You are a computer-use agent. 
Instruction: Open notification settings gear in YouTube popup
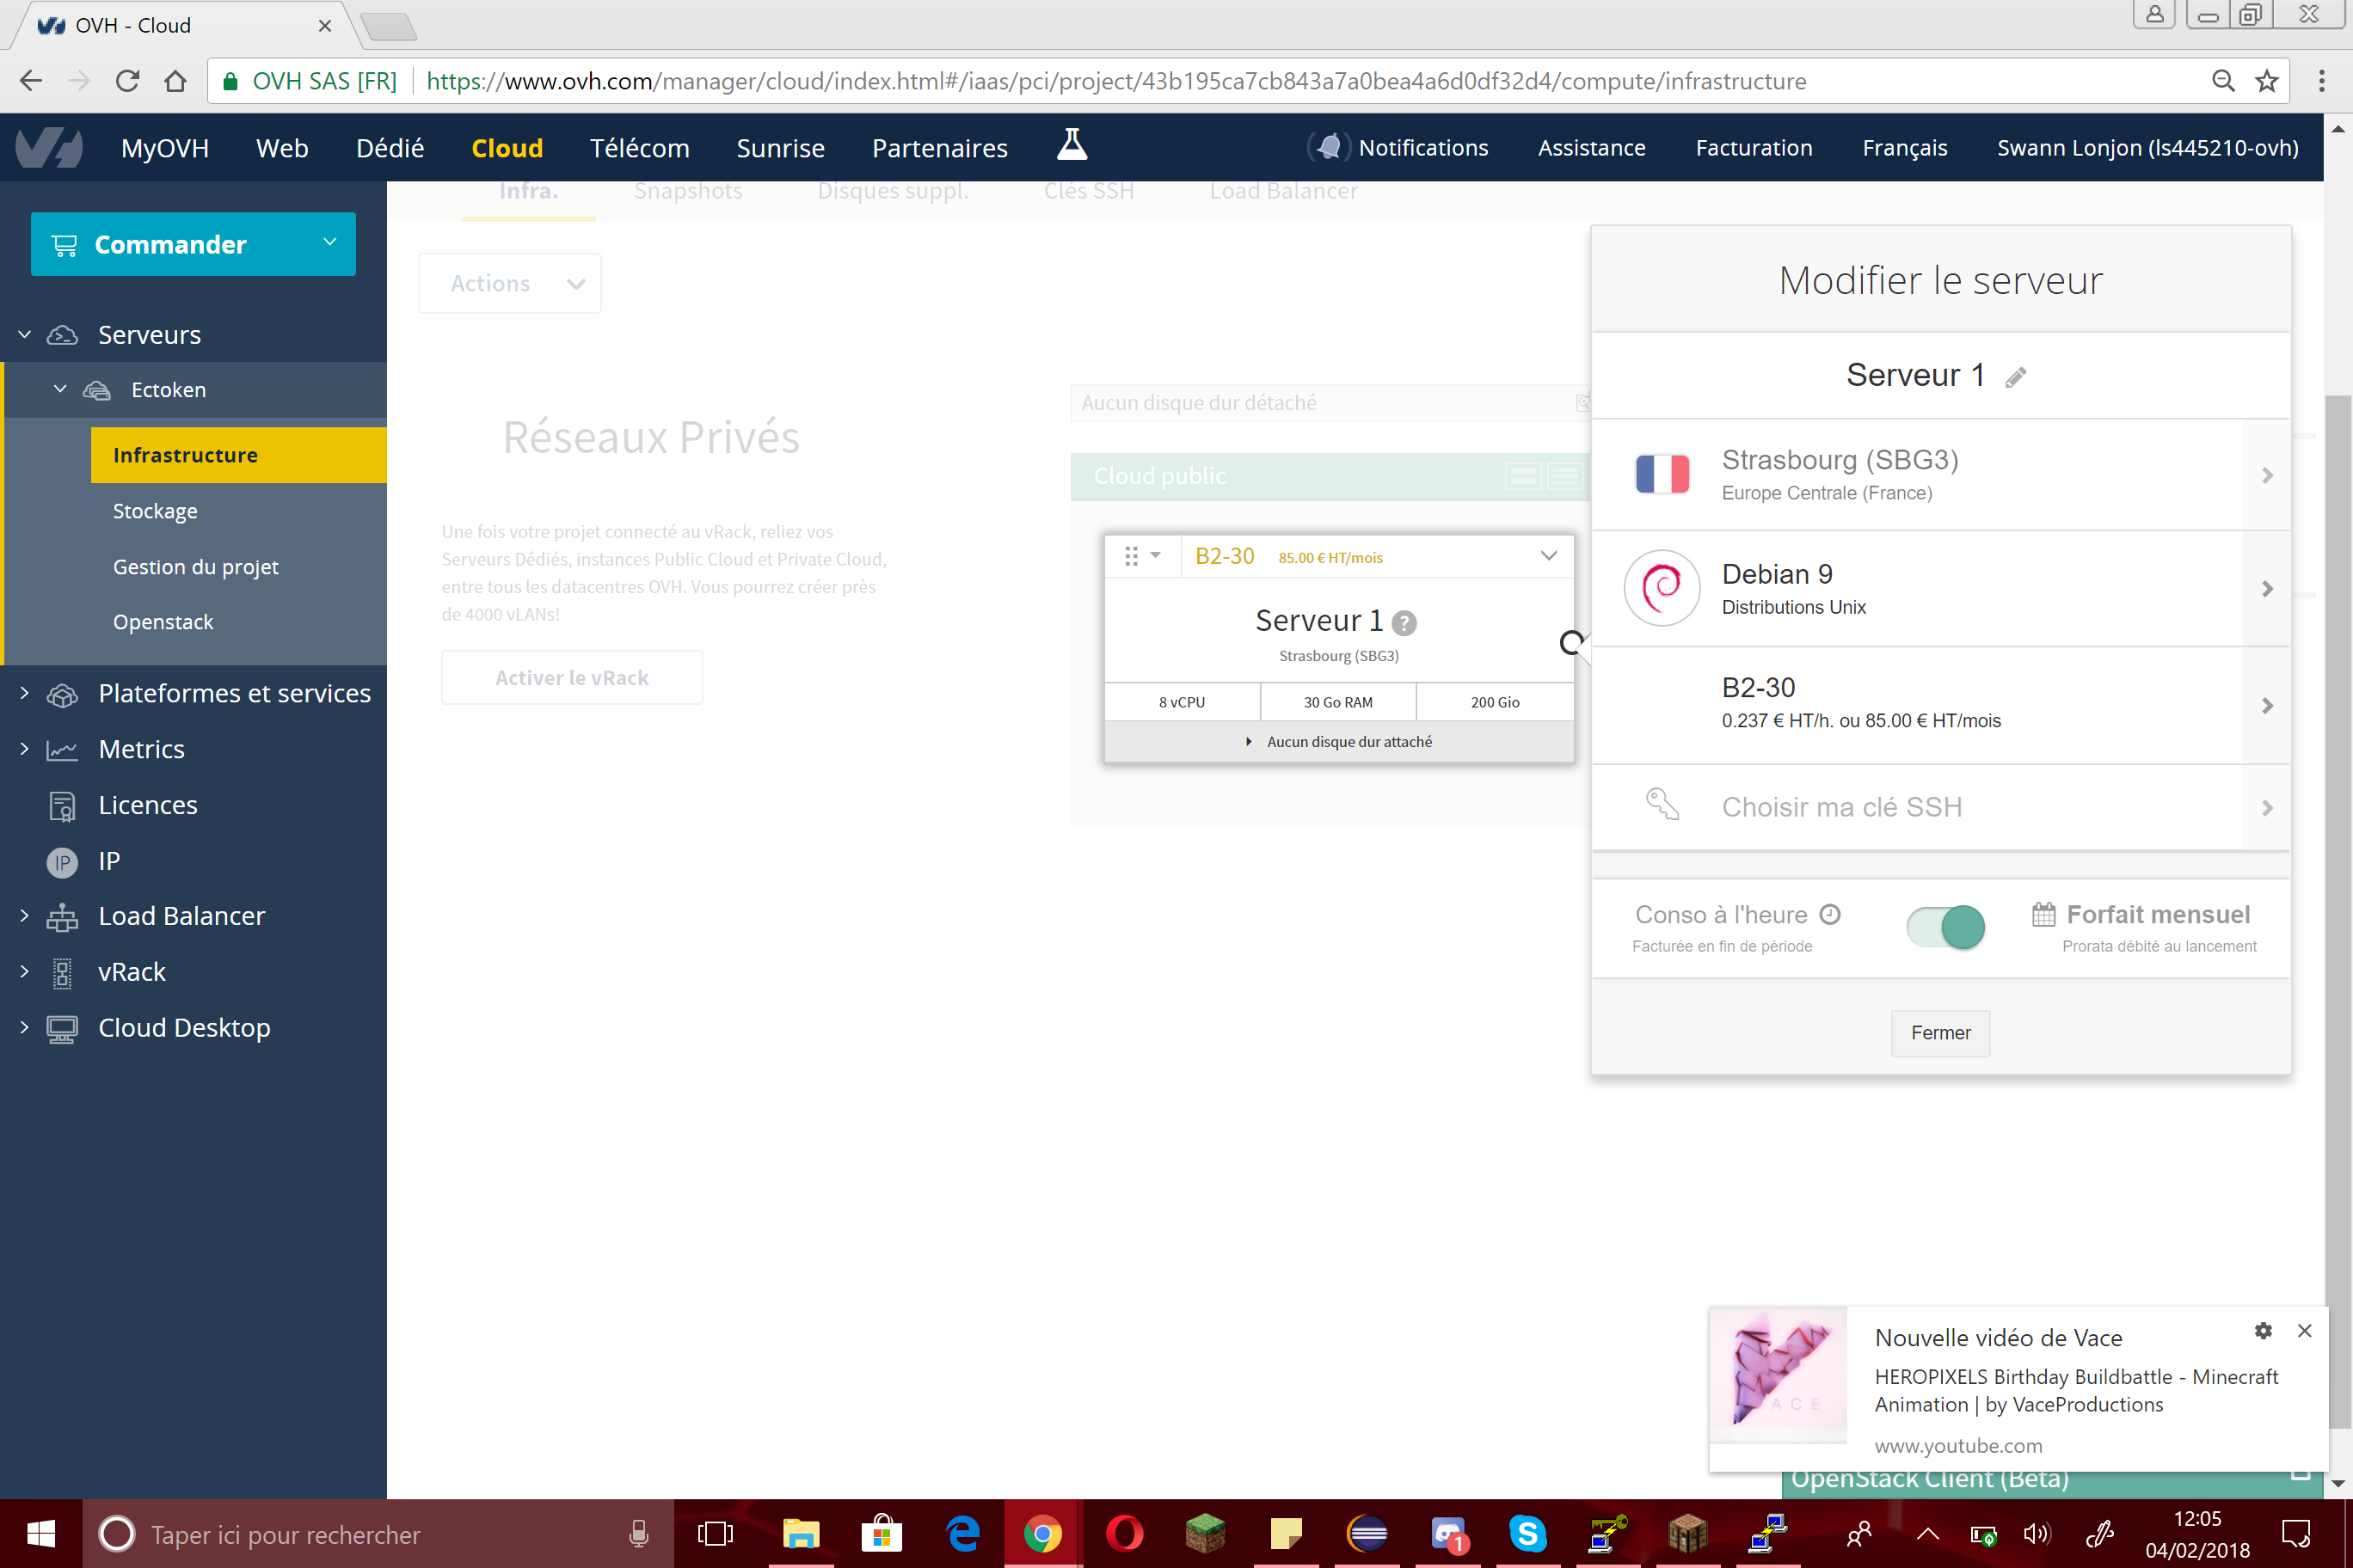[x=2263, y=1331]
